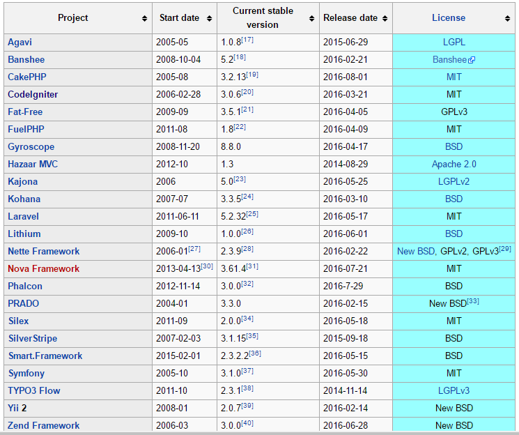Follow citation 32 next to Phalcon version
The height and width of the screenshot is (435, 519).
click(x=247, y=284)
